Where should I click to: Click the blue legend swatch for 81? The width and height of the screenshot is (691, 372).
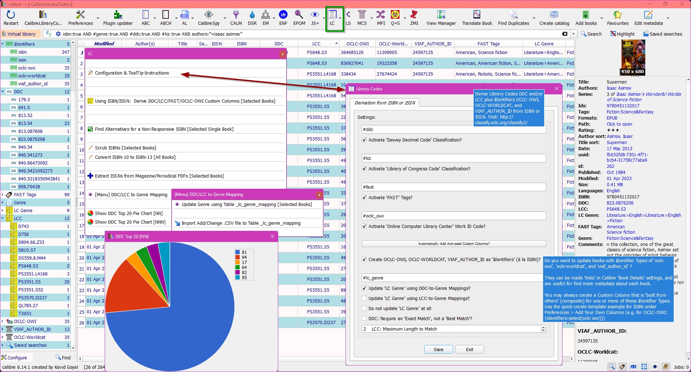point(238,252)
